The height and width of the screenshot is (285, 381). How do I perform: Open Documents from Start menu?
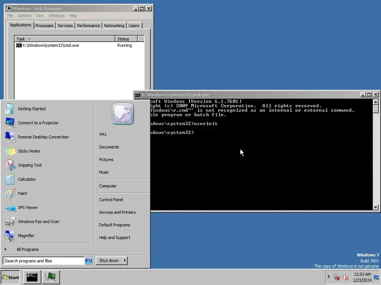coord(109,147)
